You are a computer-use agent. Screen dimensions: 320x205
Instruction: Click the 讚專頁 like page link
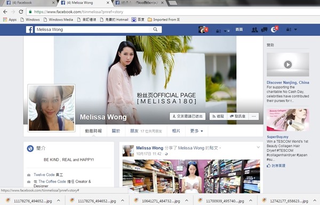coord(278,165)
